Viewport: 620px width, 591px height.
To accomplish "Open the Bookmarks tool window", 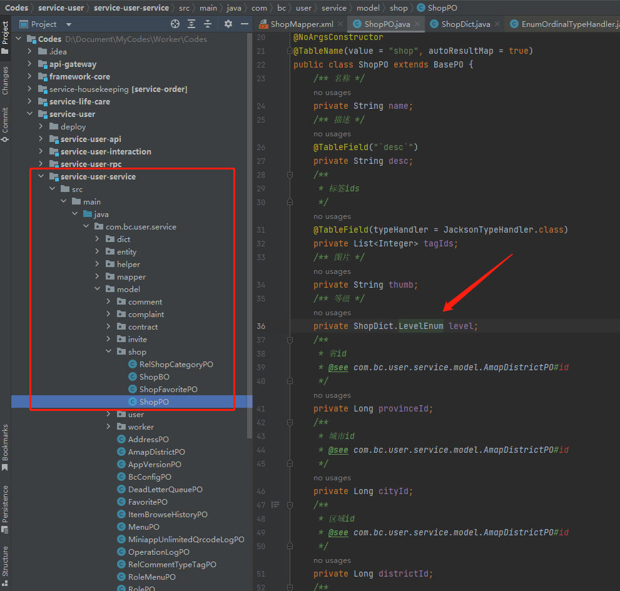I will pos(5,447).
